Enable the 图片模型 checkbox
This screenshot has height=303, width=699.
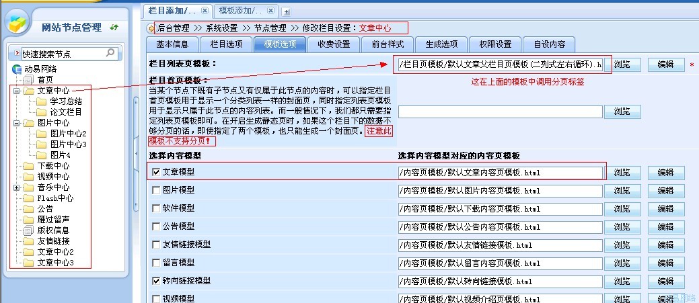coord(157,190)
